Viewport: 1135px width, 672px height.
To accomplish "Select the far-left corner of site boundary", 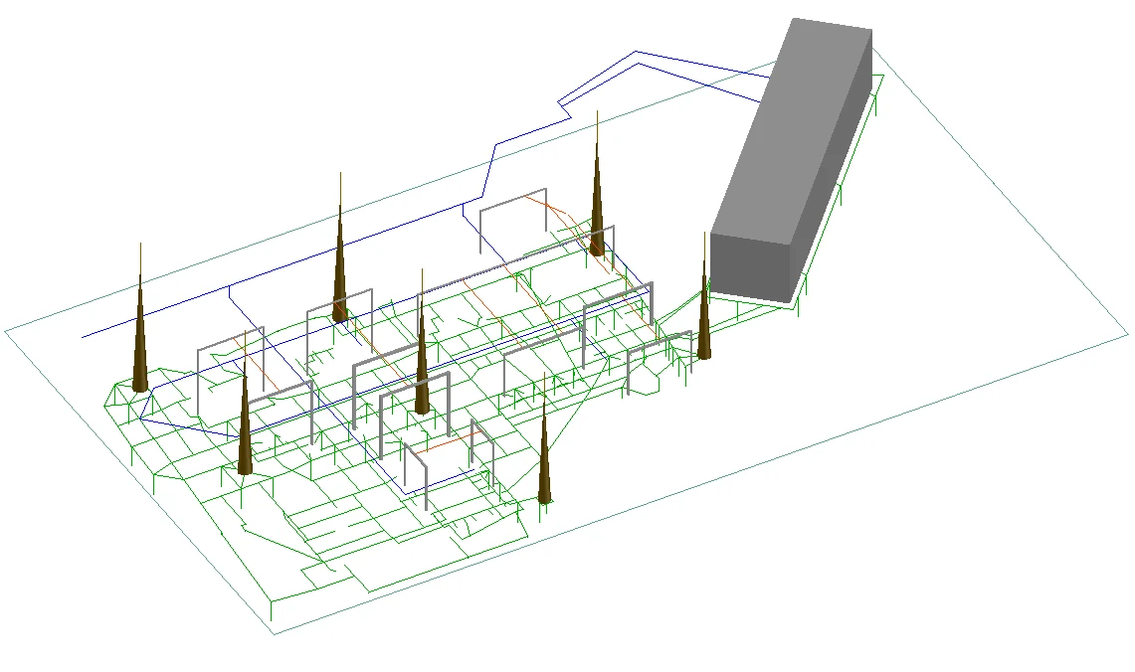I will pos(6,331).
